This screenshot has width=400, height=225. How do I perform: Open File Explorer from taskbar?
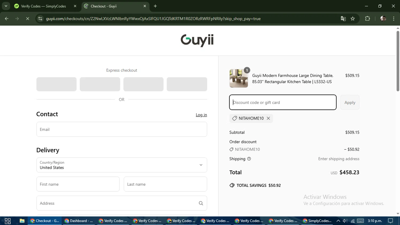coord(22,221)
